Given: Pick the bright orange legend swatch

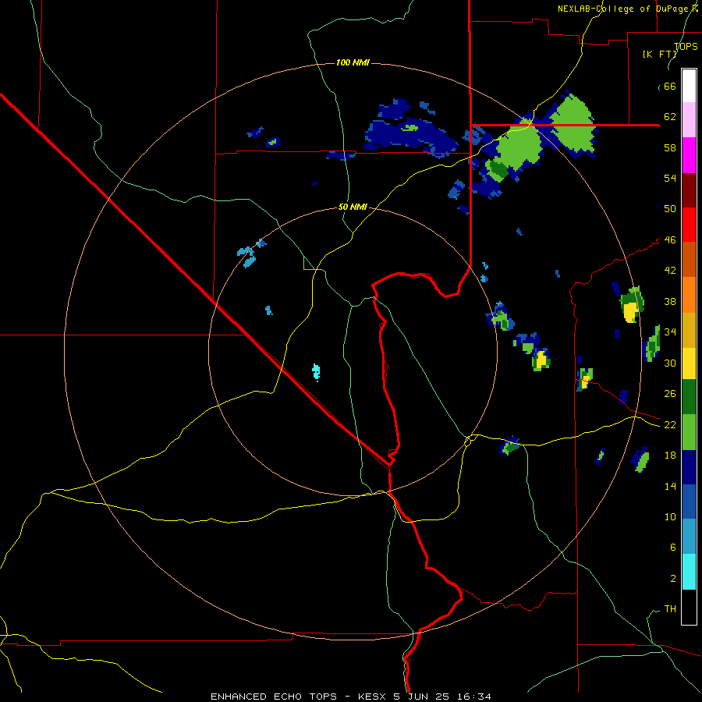Looking at the screenshot, I should (x=689, y=295).
